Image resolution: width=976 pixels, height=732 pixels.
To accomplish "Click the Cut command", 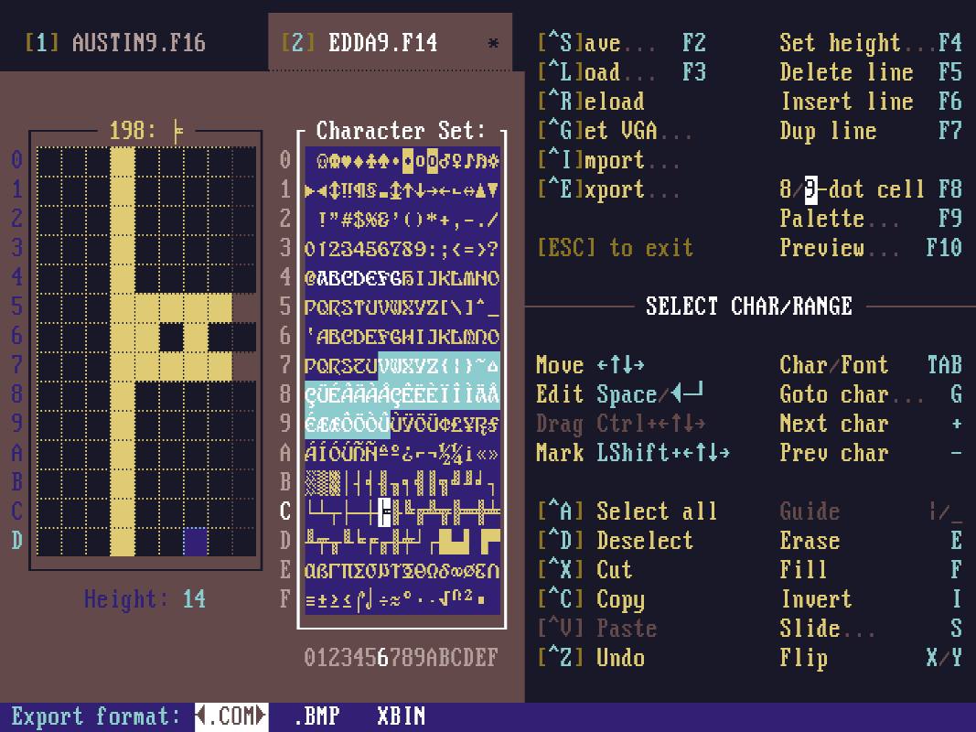I will tap(585, 569).
